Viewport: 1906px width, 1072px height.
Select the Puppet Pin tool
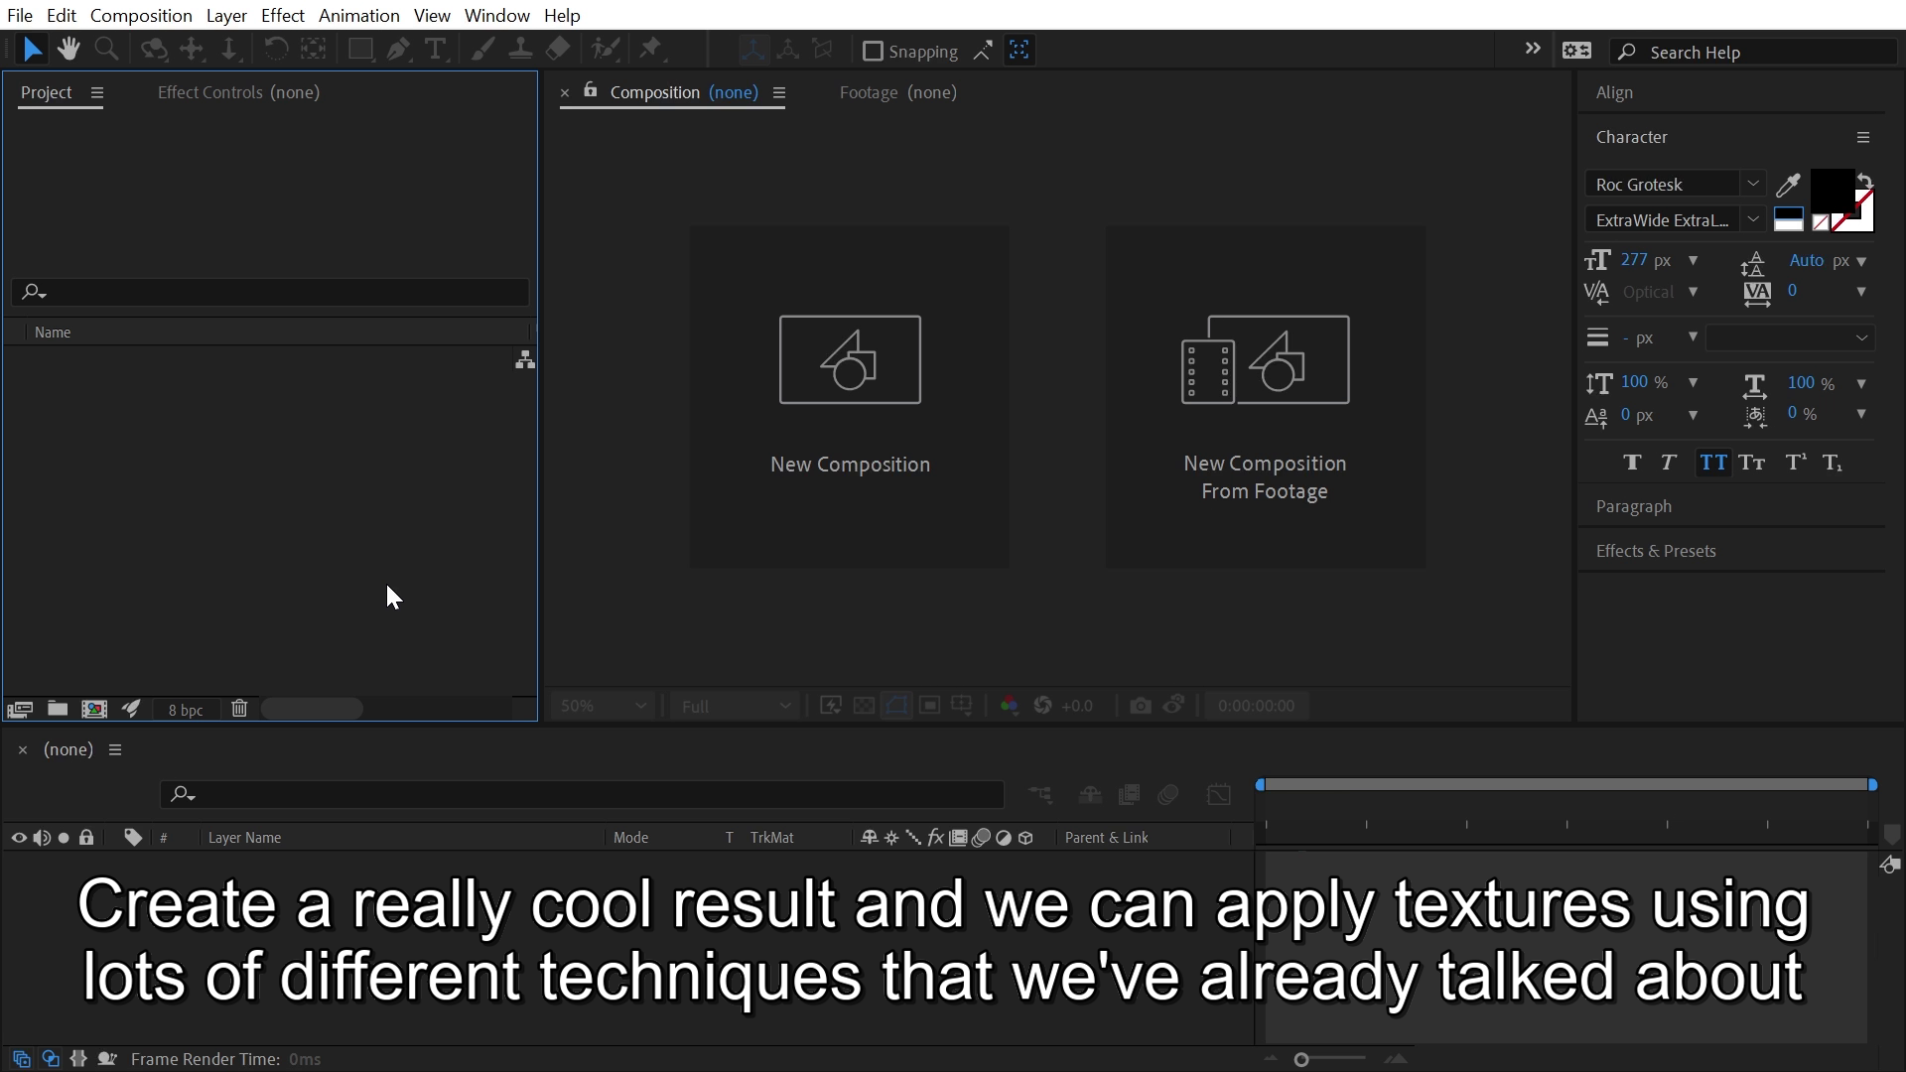point(651,50)
